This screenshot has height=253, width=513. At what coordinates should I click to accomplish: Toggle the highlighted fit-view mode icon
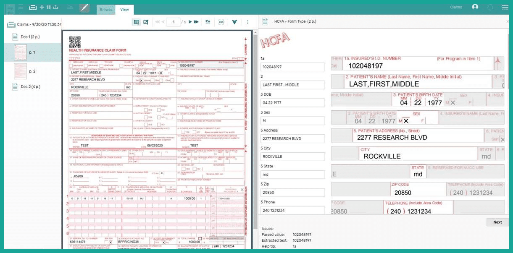(136, 21)
